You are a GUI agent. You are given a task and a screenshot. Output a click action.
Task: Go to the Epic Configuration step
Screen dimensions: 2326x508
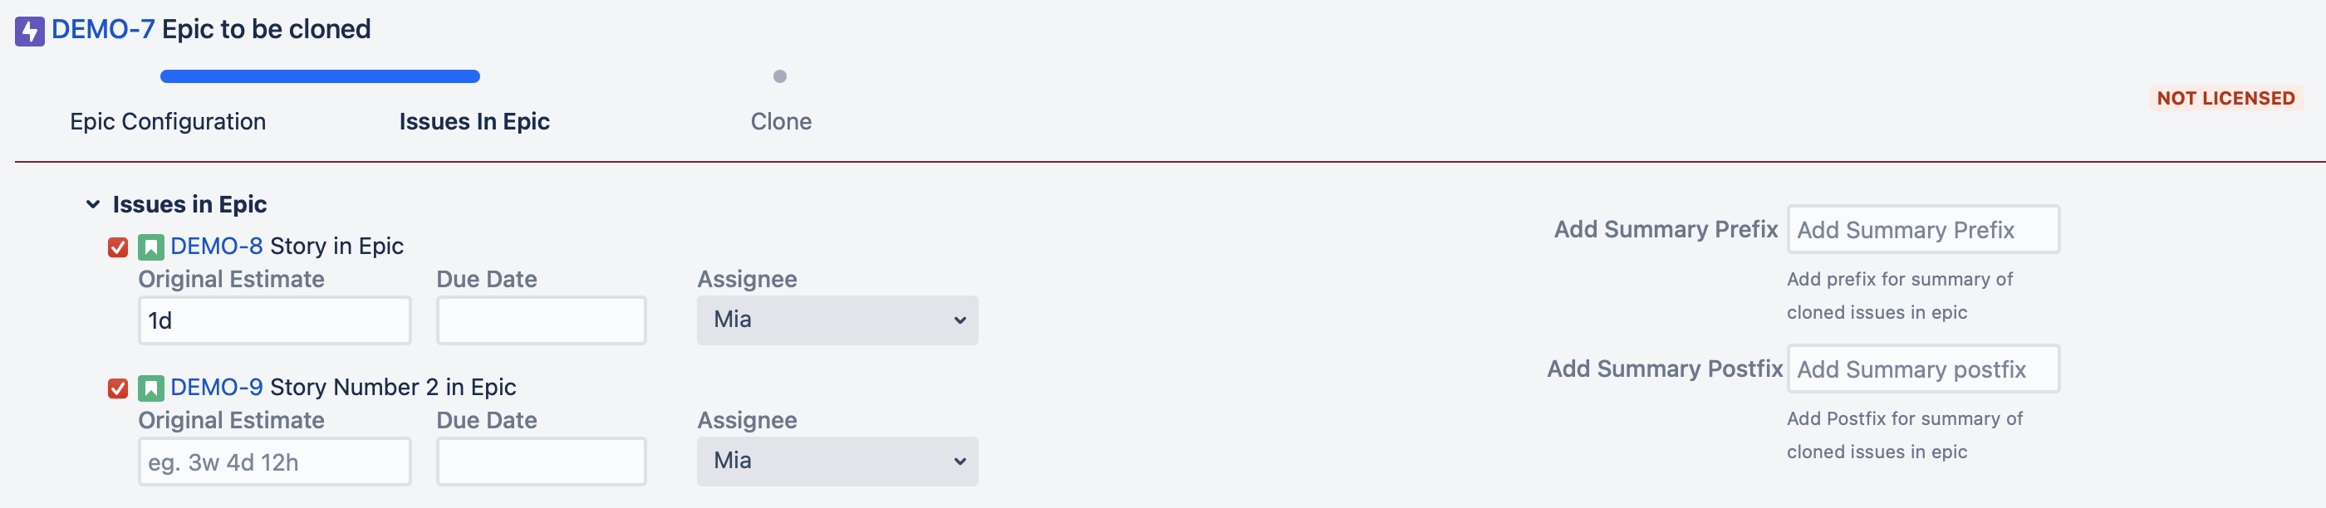point(168,122)
